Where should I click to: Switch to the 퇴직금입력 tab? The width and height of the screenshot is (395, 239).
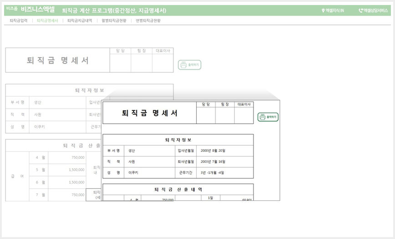pyautogui.click(x=18, y=20)
